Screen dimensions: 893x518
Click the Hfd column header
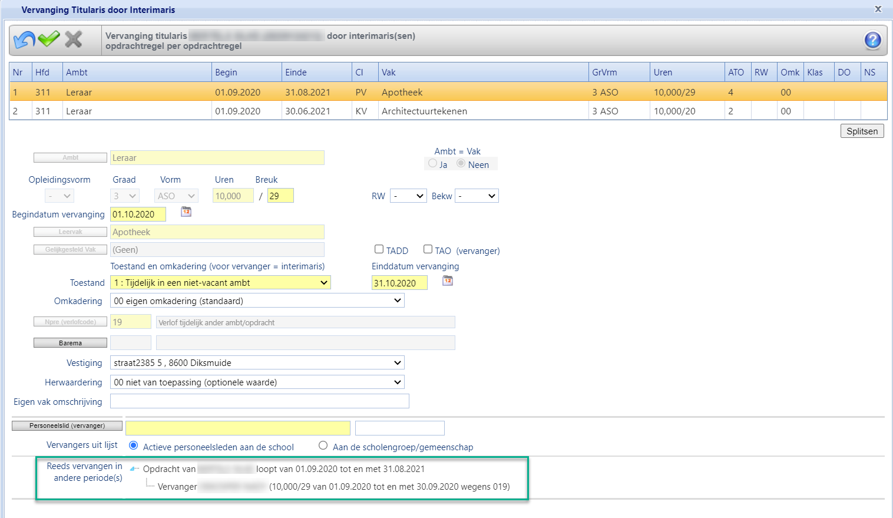tap(47, 72)
